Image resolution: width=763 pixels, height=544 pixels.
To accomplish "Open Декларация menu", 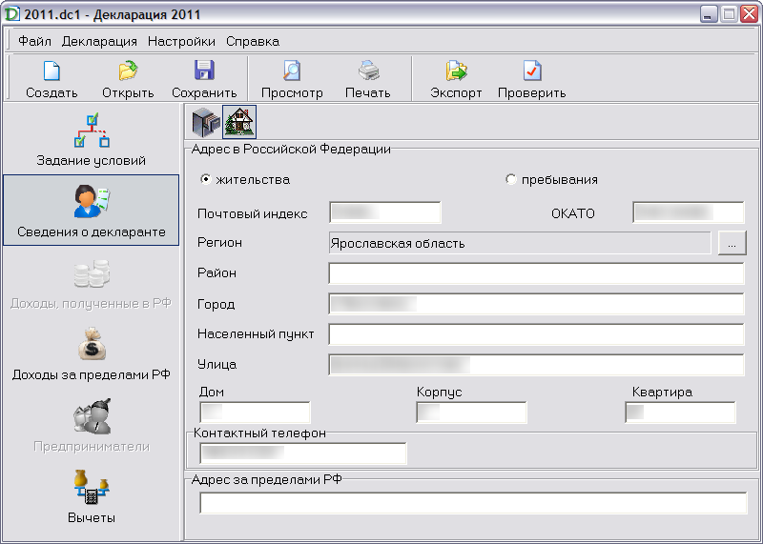I will point(99,41).
